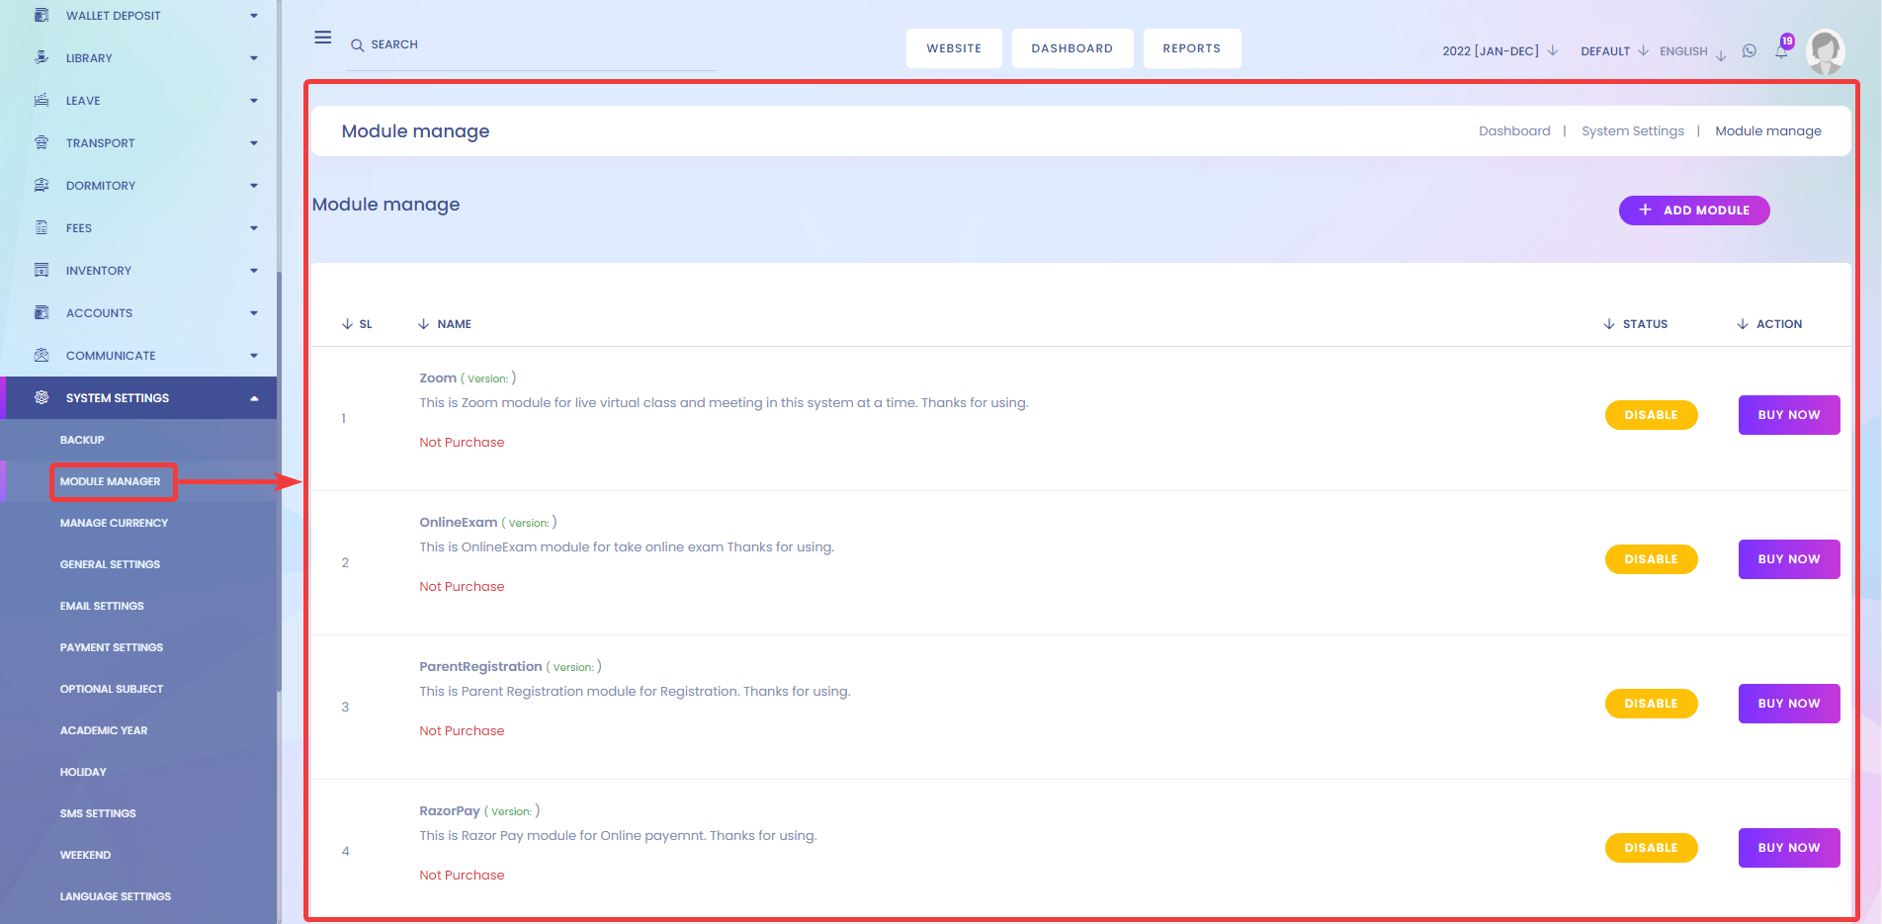Select Module Manager submenu item
Image resolution: width=1882 pixels, height=924 pixels.
pos(110,481)
